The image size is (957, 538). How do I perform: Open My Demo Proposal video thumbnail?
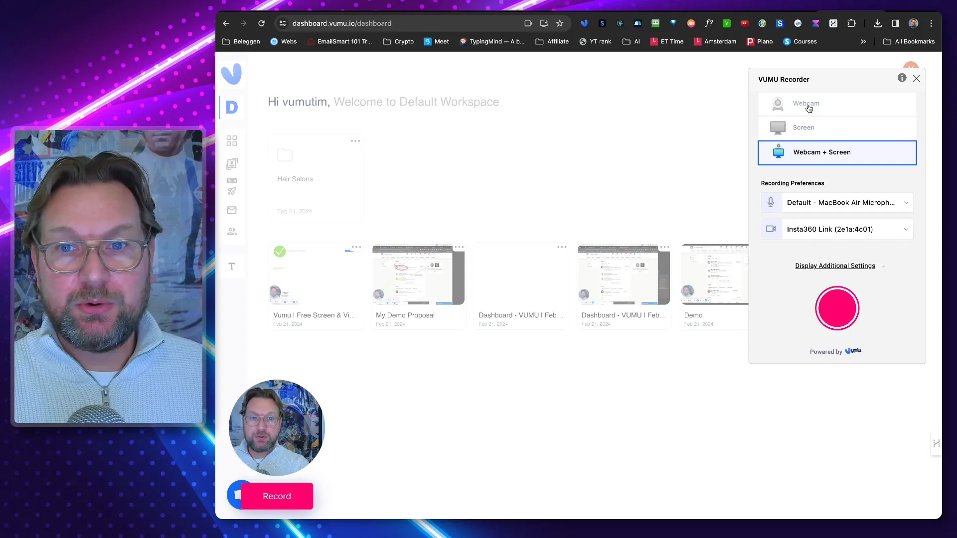418,274
